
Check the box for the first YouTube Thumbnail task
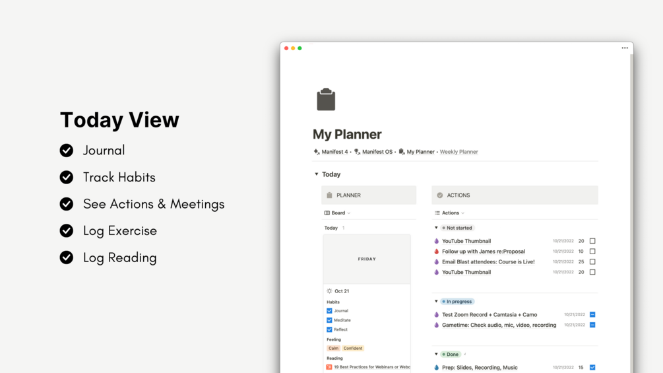592,241
